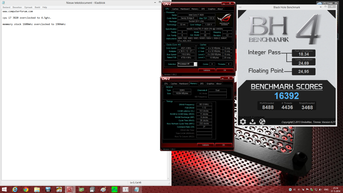Image resolution: width=343 pixels, height=193 pixels.
Task: Open the black icon with white bars on taskbar
Action: 48,189
